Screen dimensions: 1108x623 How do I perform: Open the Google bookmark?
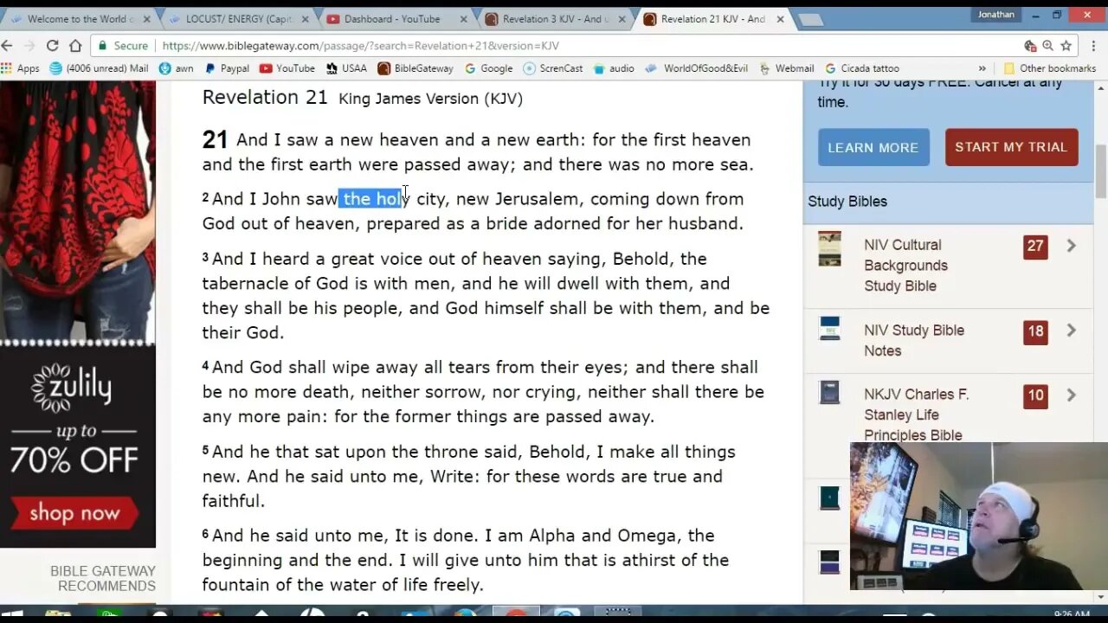pyautogui.click(x=489, y=68)
